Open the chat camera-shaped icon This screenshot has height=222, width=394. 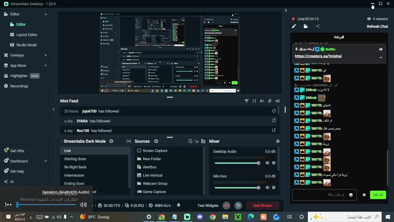[x=306, y=26]
